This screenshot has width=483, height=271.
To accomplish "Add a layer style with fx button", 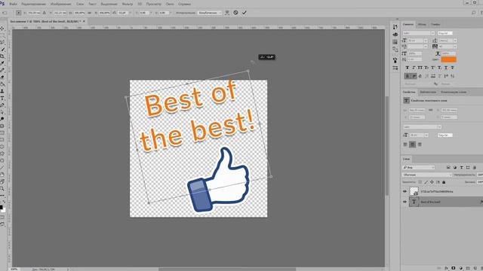I will click(x=446, y=268).
